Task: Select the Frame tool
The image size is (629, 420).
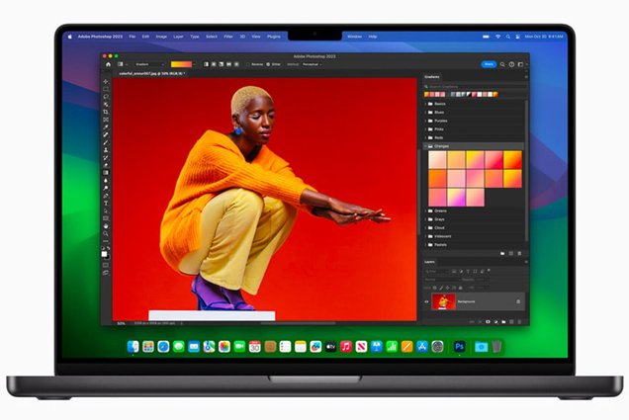Action: click(106, 120)
